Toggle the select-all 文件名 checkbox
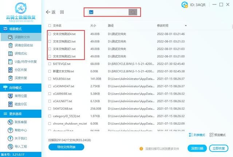The image size is (233, 157). tap(50, 25)
